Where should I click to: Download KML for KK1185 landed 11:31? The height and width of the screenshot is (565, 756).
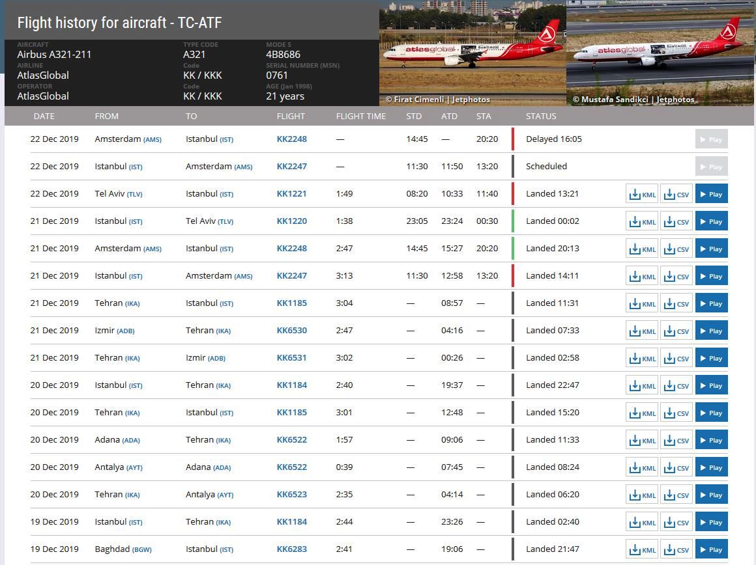[642, 303]
